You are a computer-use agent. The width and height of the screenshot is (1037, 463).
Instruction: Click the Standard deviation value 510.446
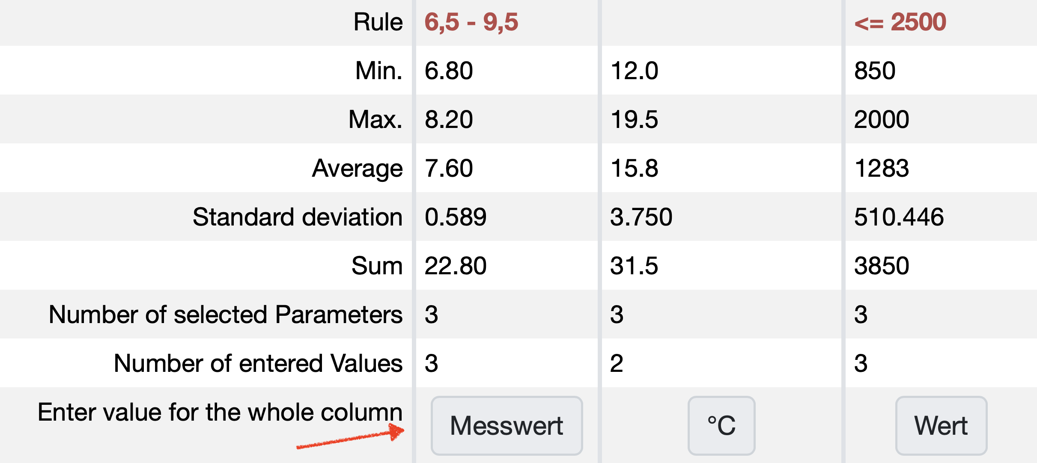click(x=899, y=217)
